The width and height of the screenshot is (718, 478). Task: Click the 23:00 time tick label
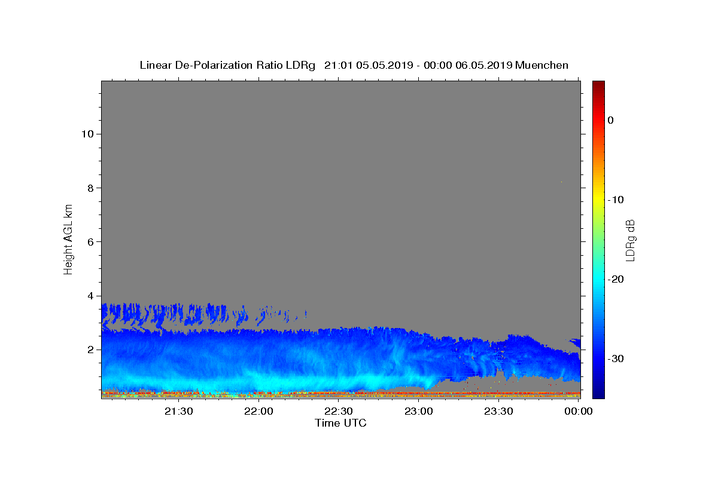click(418, 411)
